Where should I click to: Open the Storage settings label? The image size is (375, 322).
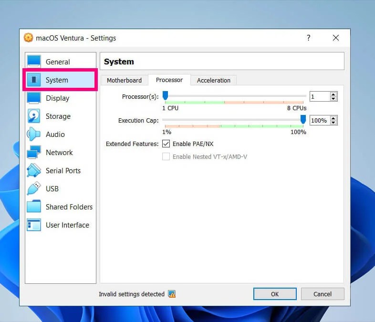click(x=58, y=116)
